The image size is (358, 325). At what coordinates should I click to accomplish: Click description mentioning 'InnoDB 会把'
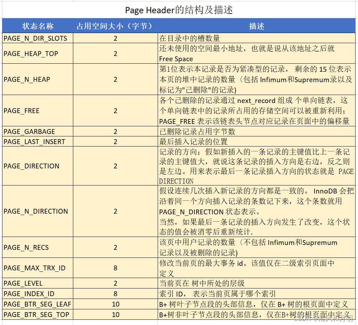(257, 211)
